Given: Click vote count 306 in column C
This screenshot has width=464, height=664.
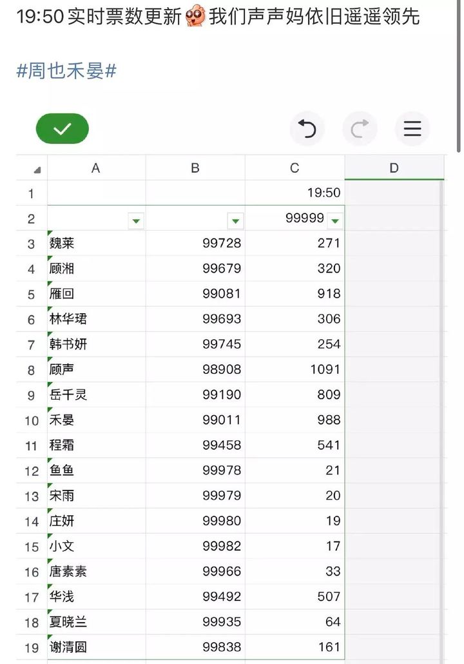Looking at the screenshot, I should tap(329, 319).
